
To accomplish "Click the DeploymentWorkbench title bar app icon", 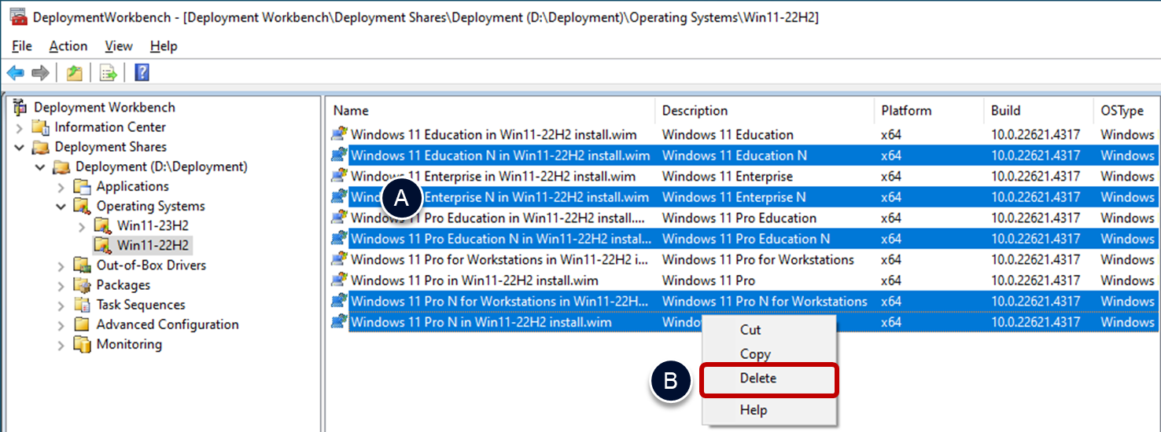I will (20, 17).
